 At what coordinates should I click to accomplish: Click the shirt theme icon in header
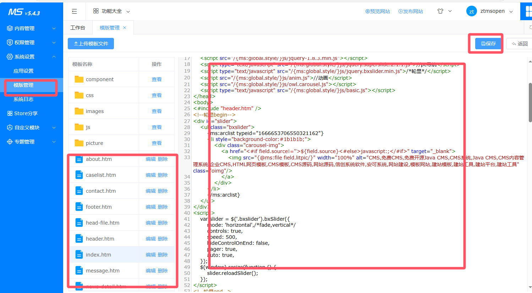point(440,11)
